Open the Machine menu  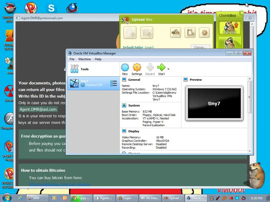(85, 59)
